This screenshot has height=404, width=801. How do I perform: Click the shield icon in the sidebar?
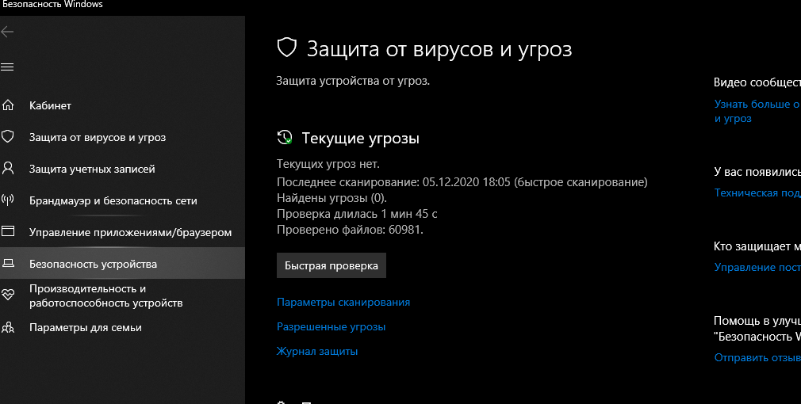8,137
